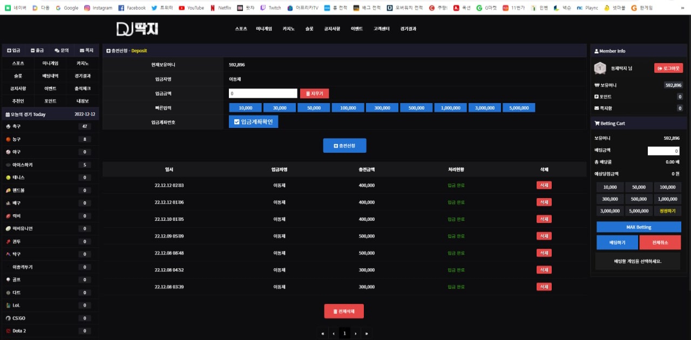Click the 배팅금액 field in Betting Cart

(x=664, y=151)
